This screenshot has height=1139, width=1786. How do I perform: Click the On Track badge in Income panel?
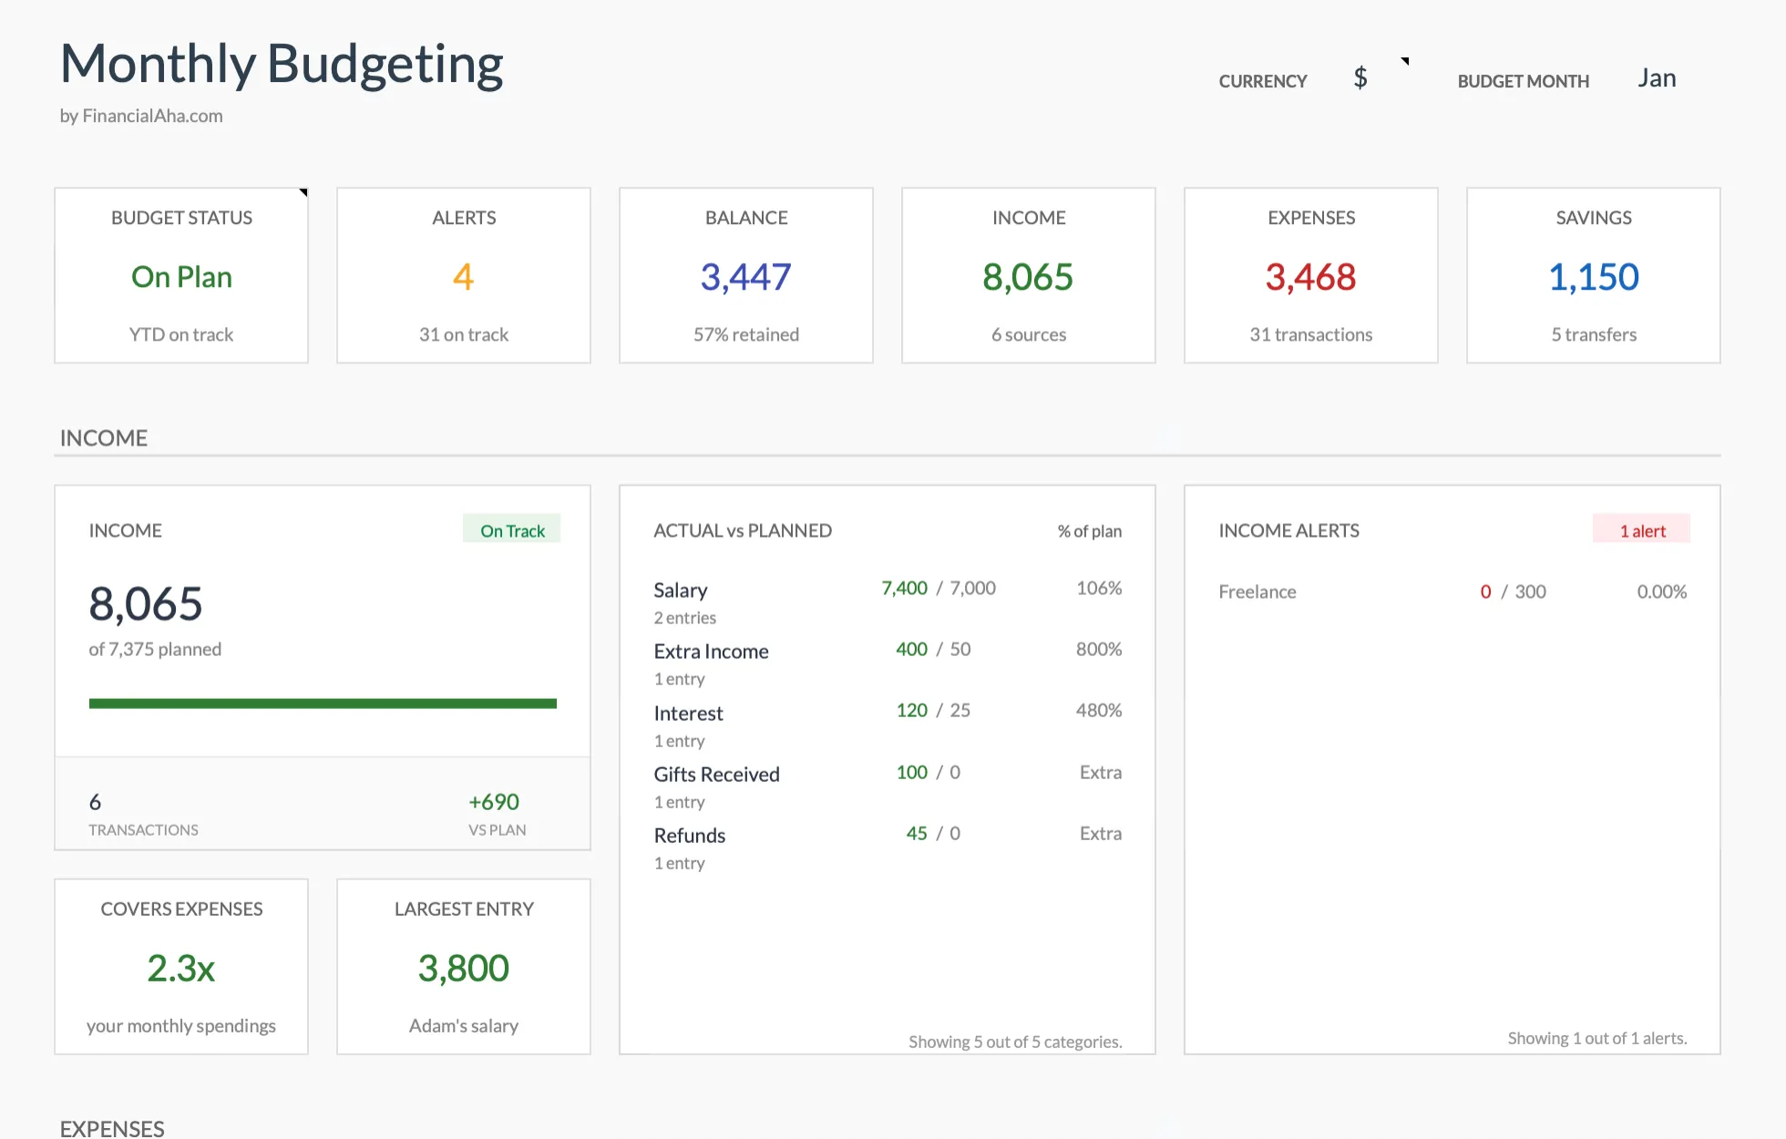coord(511,529)
